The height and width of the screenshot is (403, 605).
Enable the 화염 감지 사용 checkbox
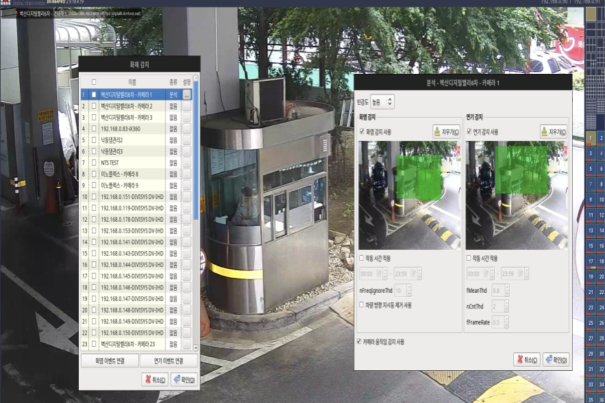(362, 132)
